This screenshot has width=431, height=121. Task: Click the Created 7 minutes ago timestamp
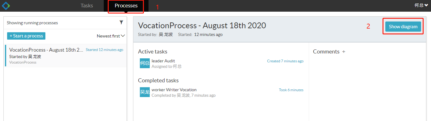[285, 61]
